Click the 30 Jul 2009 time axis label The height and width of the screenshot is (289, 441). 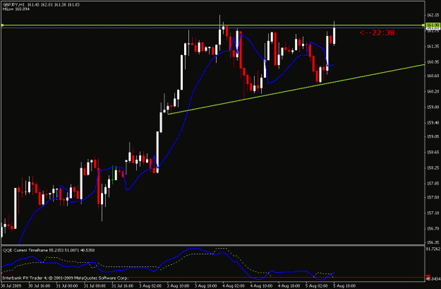[x=11, y=286]
